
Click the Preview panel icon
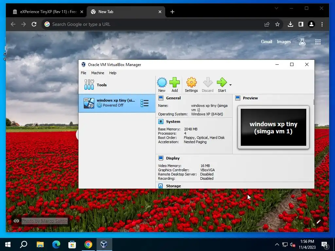pyautogui.click(x=238, y=98)
